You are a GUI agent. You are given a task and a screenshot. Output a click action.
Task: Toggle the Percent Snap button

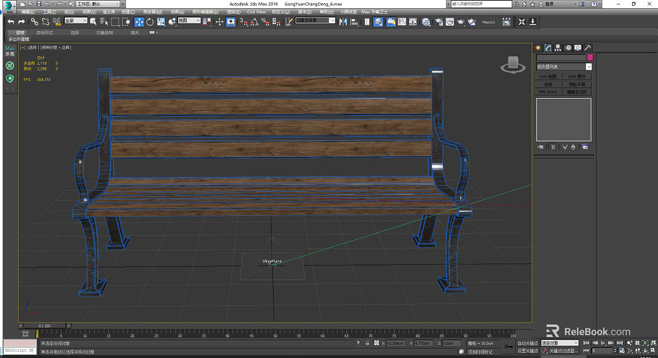pos(265,22)
